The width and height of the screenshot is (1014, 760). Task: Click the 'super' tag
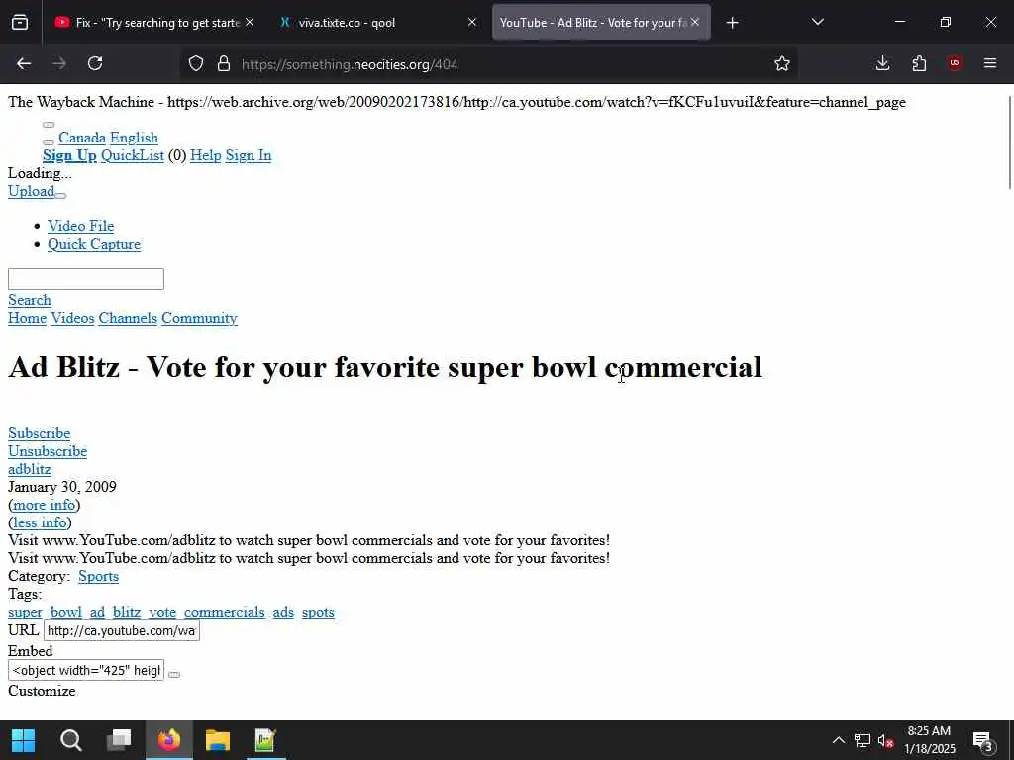[25, 612]
